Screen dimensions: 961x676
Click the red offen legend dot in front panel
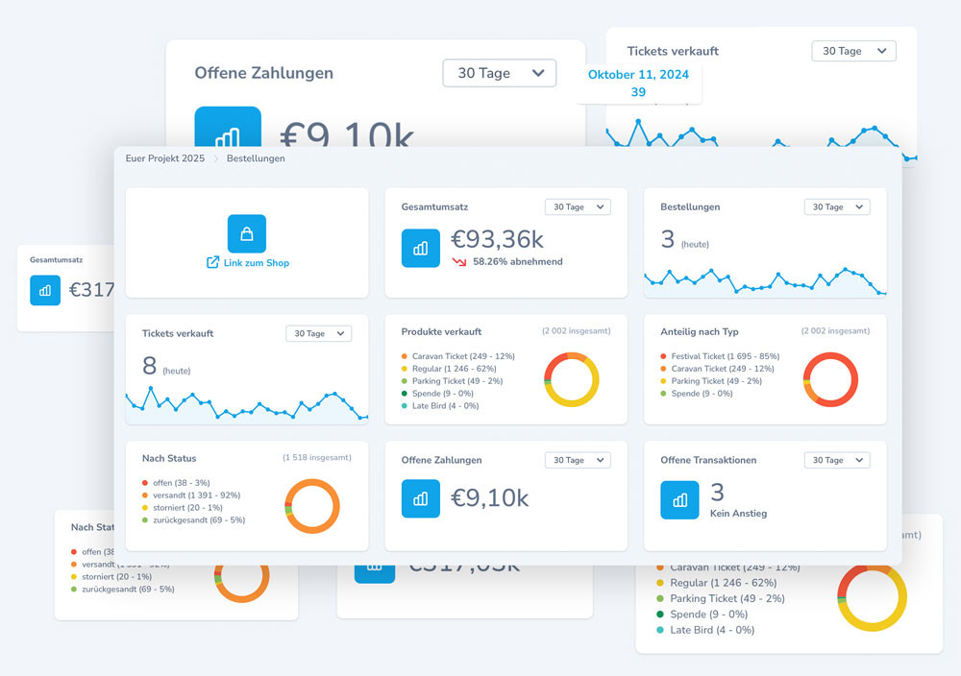[x=144, y=483]
